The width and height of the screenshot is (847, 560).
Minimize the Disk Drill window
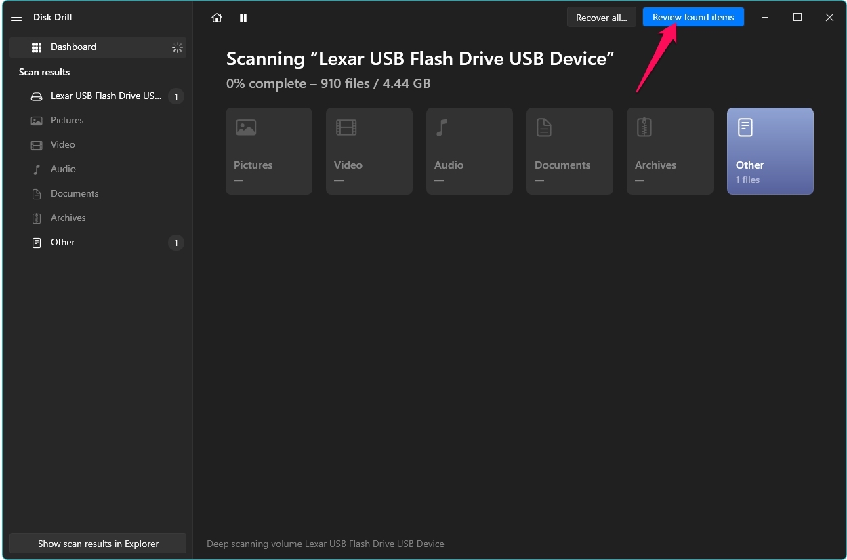(765, 18)
